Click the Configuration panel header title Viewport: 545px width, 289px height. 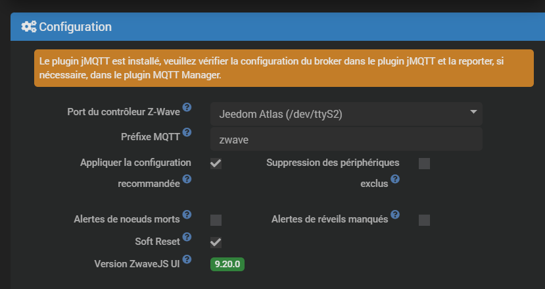75,27
